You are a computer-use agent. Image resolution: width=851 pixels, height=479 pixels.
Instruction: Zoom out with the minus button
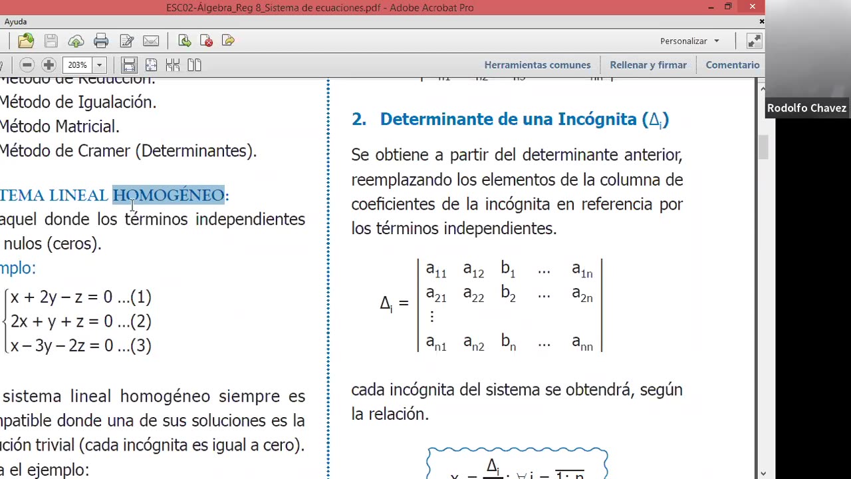tap(27, 65)
